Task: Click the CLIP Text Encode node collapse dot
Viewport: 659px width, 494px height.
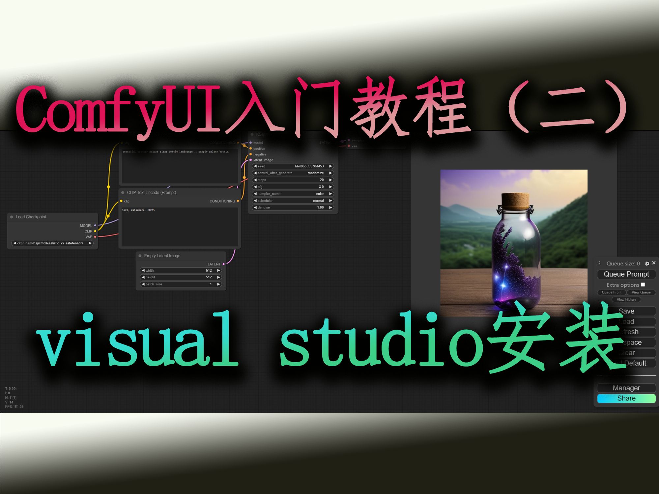Action: click(x=123, y=193)
